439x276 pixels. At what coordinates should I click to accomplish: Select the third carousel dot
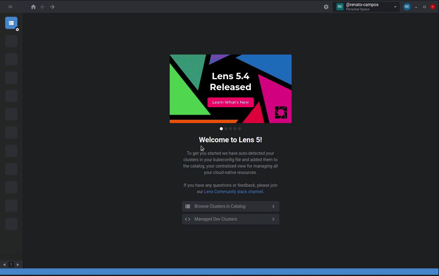pyautogui.click(x=230, y=129)
